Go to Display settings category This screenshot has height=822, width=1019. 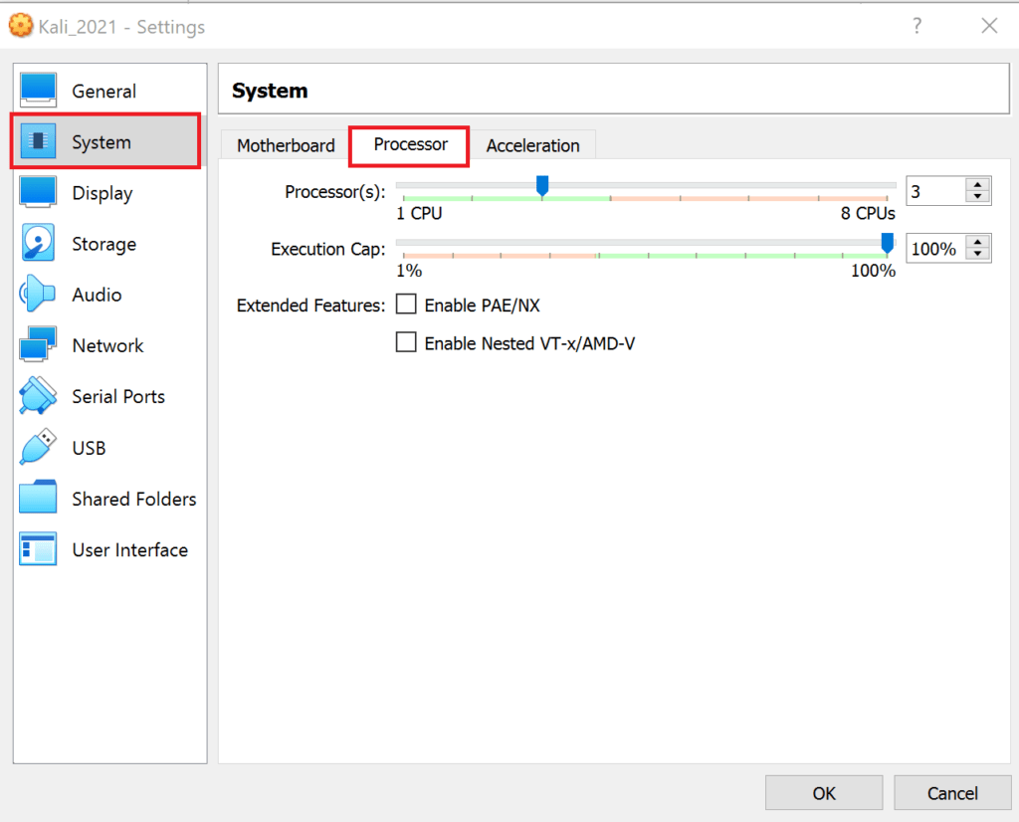point(102,193)
